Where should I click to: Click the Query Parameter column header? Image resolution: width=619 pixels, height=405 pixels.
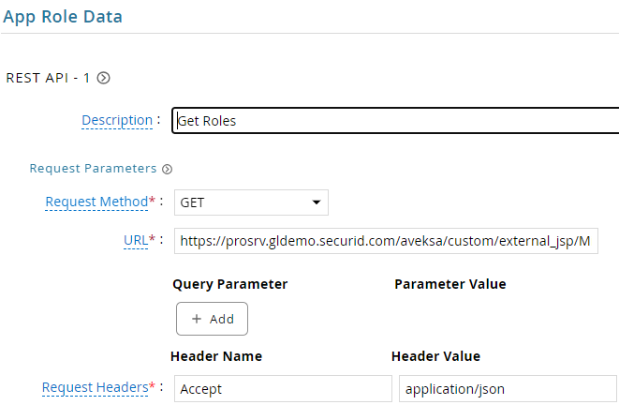pos(230,284)
